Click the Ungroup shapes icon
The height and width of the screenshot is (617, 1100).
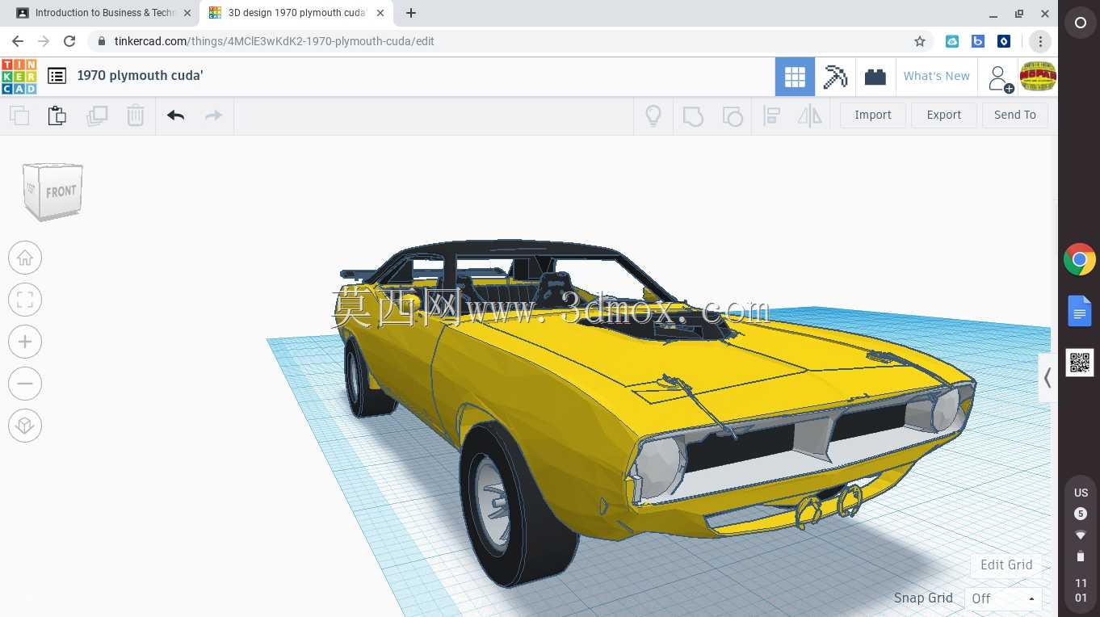pos(733,115)
